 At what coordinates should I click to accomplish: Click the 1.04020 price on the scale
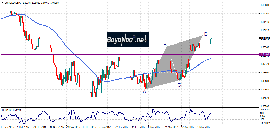click(x=264, y=98)
